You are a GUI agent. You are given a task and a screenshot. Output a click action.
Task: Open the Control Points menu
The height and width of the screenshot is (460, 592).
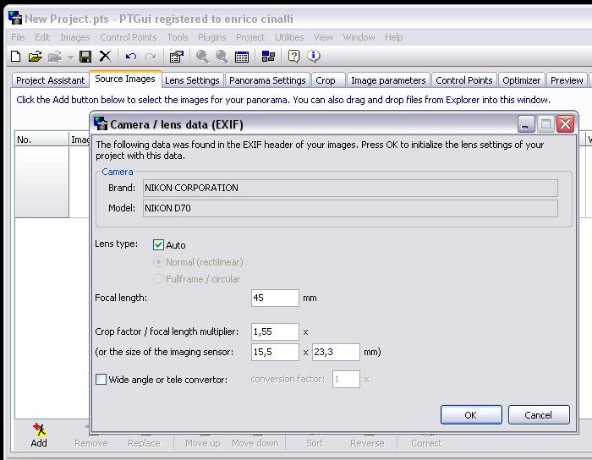click(x=129, y=37)
